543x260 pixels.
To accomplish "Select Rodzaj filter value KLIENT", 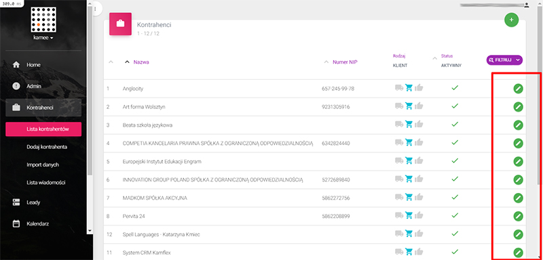I will [x=400, y=65].
